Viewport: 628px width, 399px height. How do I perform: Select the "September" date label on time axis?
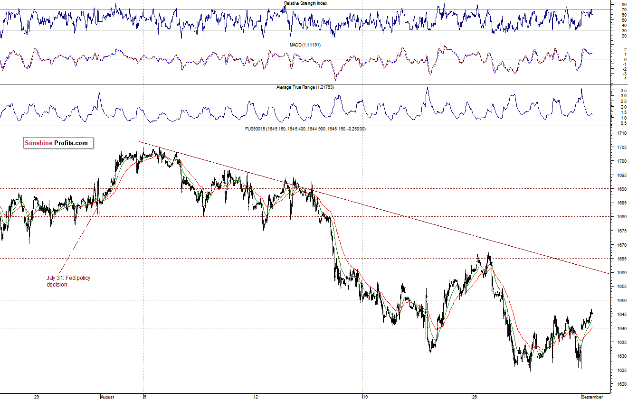pyautogui.click(x=592, y=396)
